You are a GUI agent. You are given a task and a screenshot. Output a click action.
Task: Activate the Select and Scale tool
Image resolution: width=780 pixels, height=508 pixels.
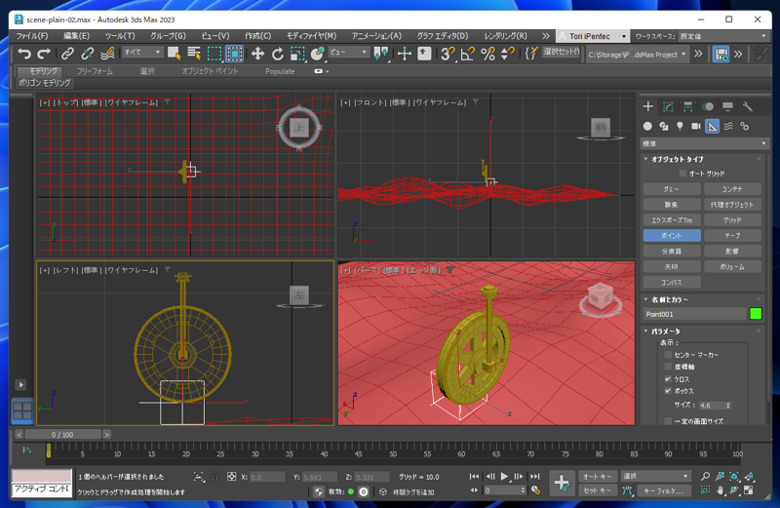[x=297, y=54]
